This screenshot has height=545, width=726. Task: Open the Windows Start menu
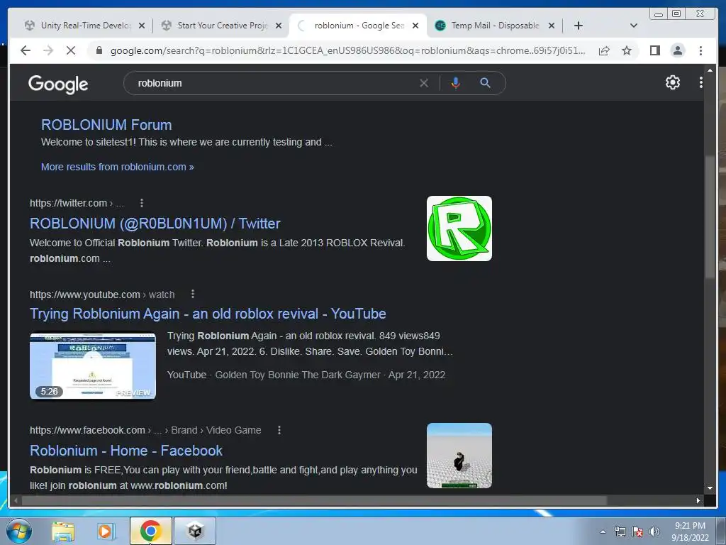pos(19,531)
